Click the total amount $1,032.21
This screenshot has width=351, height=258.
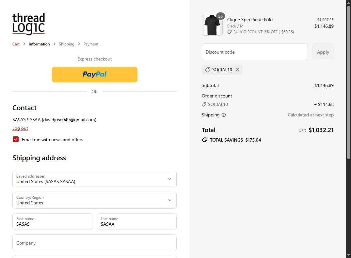(321, 130)
